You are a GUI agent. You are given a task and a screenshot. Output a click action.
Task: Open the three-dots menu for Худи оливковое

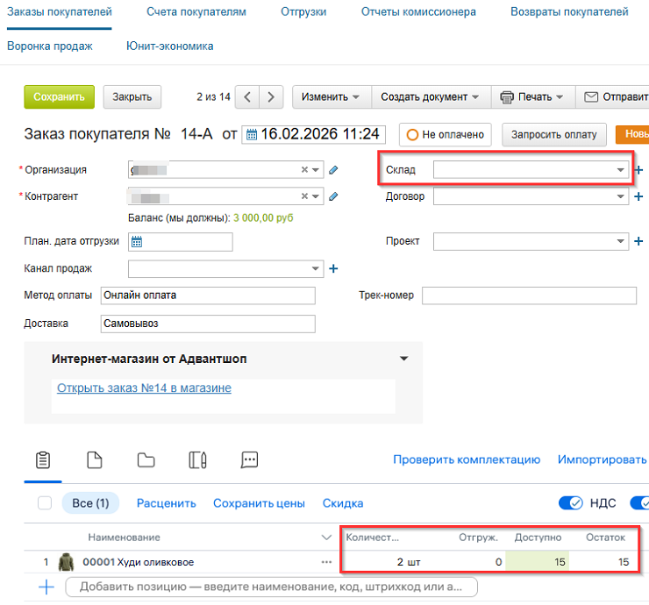tap(326, 562)
